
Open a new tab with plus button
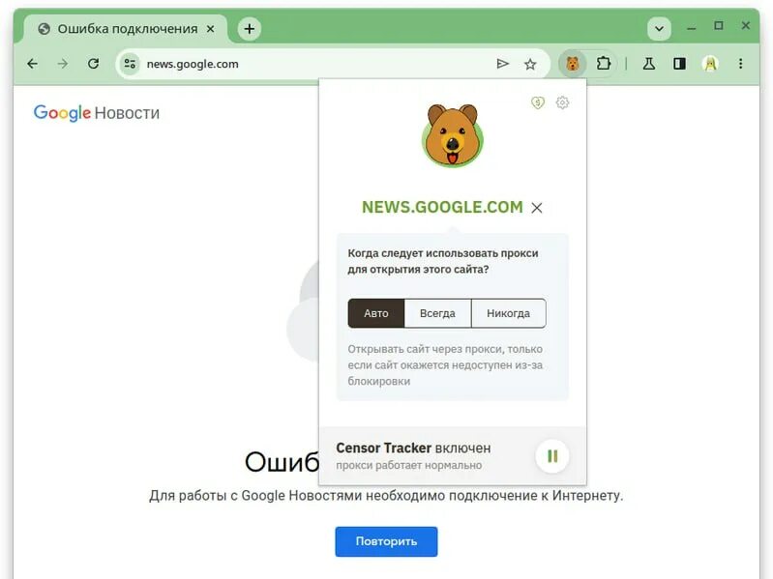point(250,29)
